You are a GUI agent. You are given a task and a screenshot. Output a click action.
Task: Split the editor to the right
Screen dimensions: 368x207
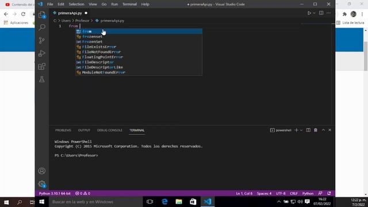pyautogui.click(x=321, y=13)
